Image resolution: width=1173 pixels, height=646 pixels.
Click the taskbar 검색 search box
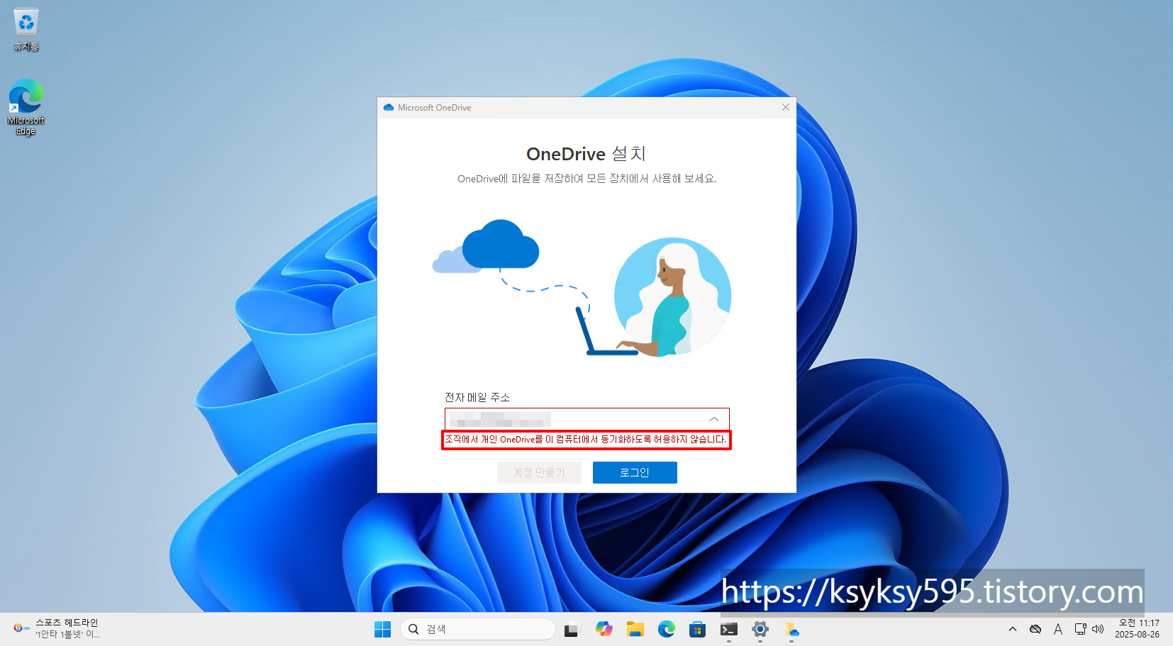(x=477, y=629)
